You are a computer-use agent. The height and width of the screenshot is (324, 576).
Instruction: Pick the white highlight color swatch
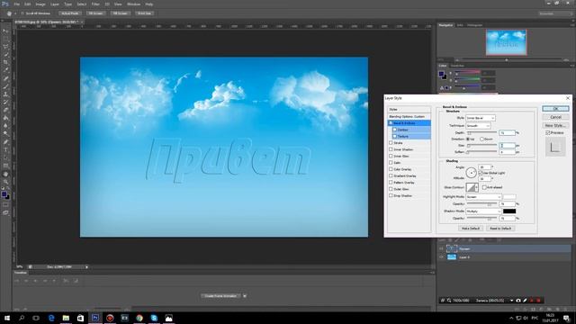pos(509,197)
